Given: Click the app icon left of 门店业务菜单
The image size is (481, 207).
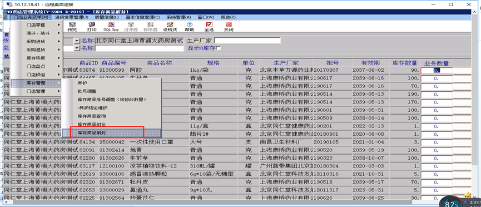Looking at the screenshot, I should coord(6,17).
